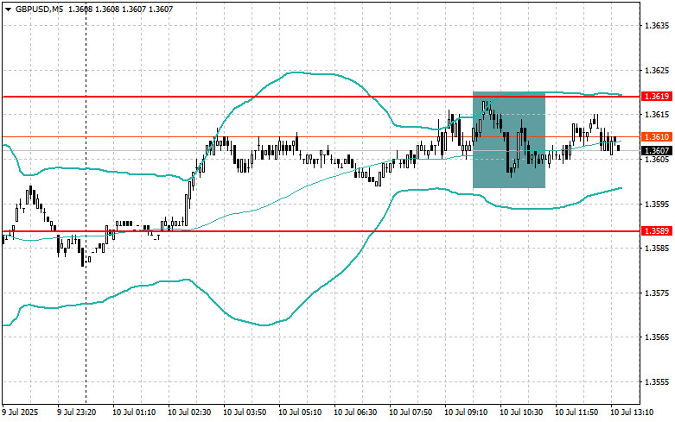Viewport: 675px width, 422px height.
Task: Click the 10 Jul 10:30 time label
Action: pyautogui.click(x=521, y=413)
